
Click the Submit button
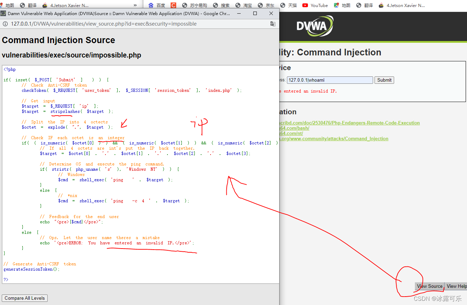click(384, 80)
